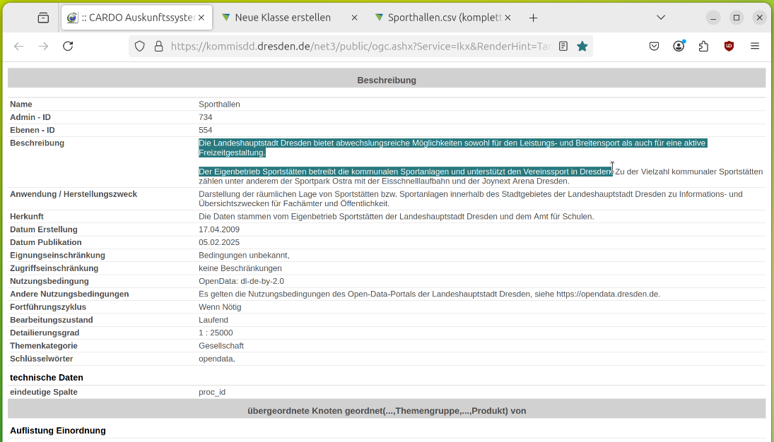The width and height of the screenshot is (774, 442).
Task: Maximize the Firefox window
Action: 737,18
